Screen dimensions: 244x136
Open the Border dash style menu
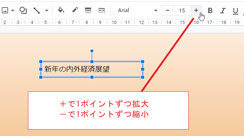point(102,10)
